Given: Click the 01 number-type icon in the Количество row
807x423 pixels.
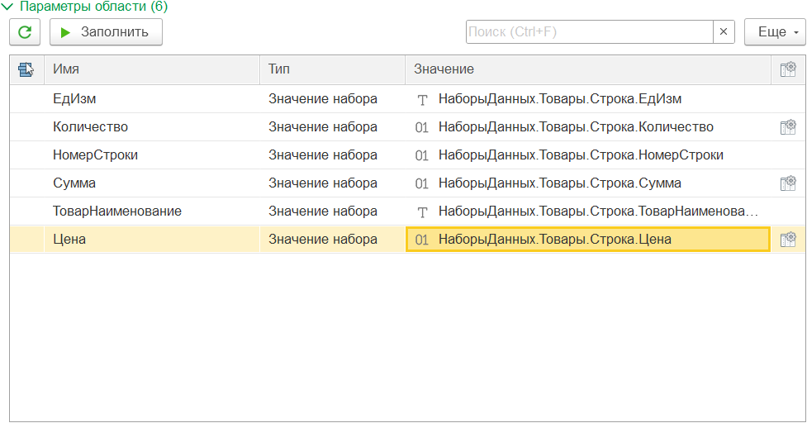Looking at the screenshot, I should [x=422, y=127].
